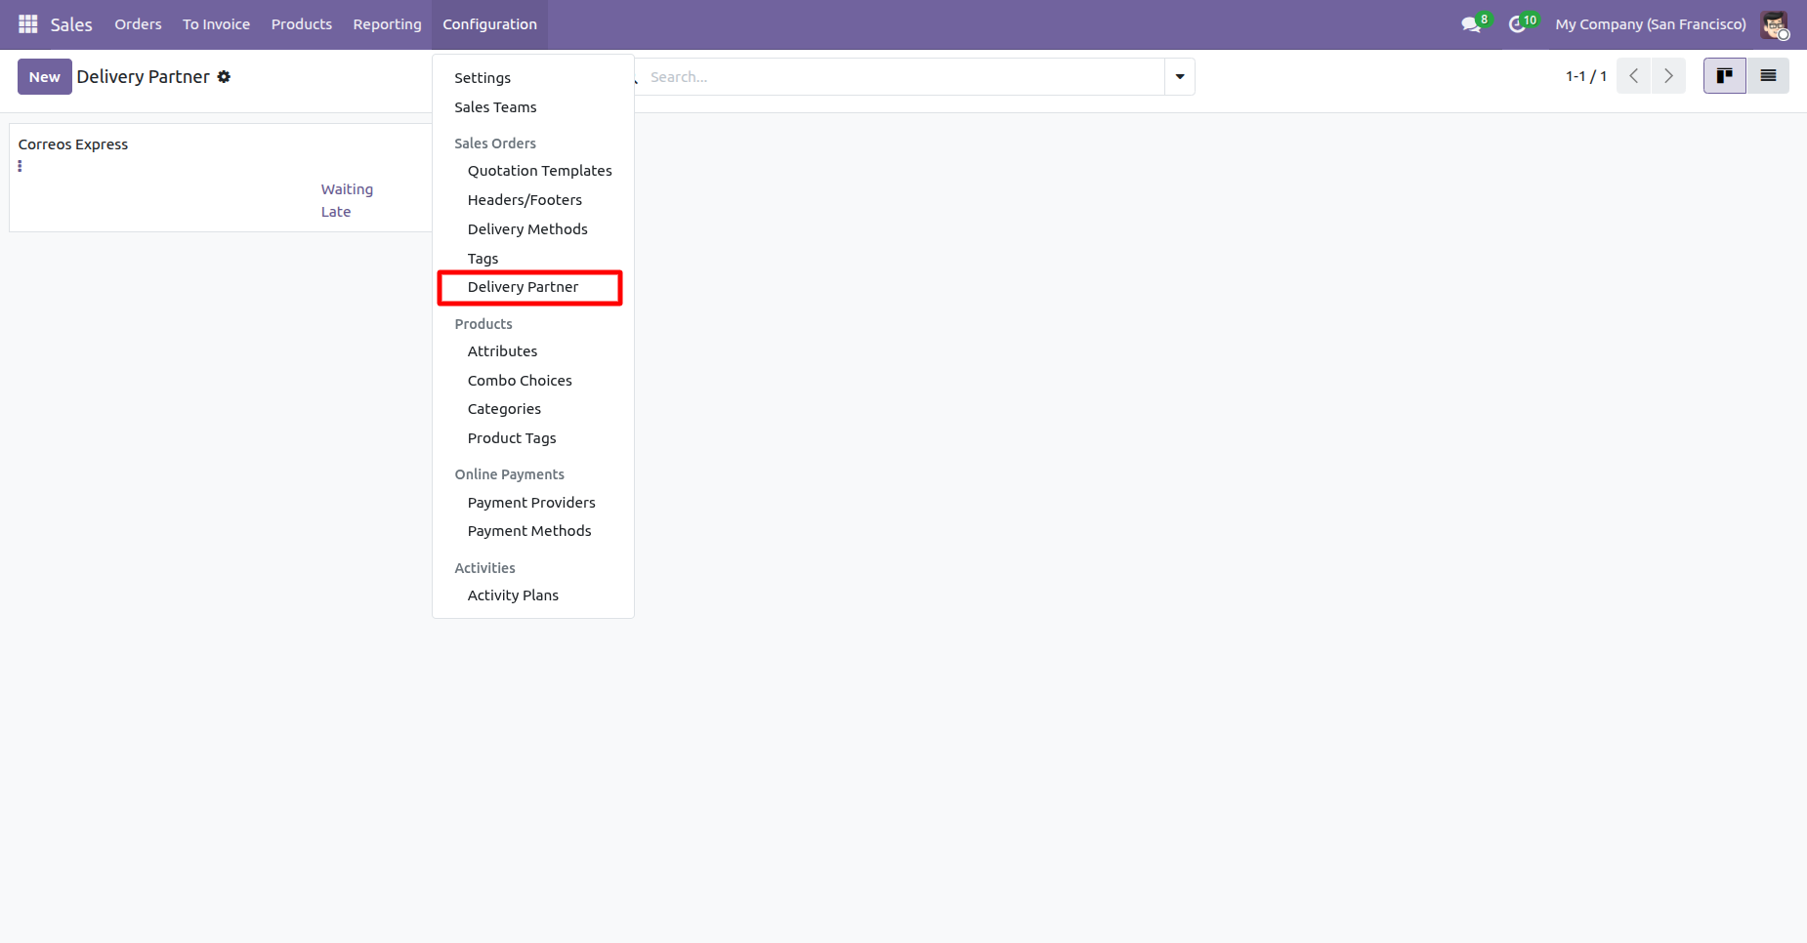Click the user avatar picture
Screen dimensions: 1807x943
pos(1774,24)
